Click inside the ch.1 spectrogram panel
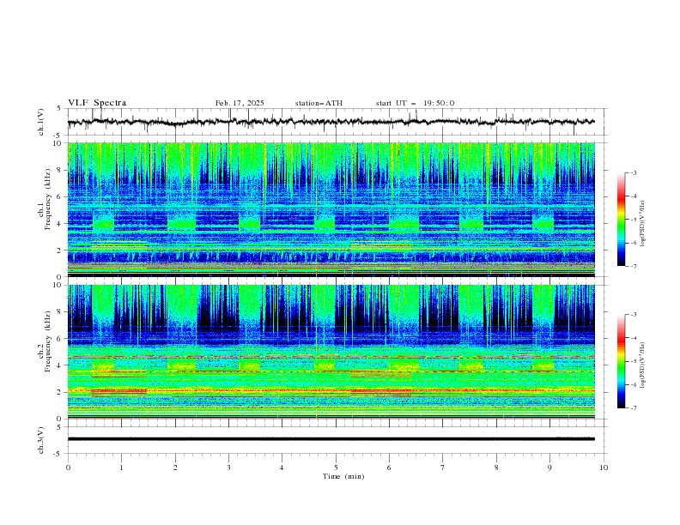The height and width of the screenshot is (525, 680). point(331,209)
